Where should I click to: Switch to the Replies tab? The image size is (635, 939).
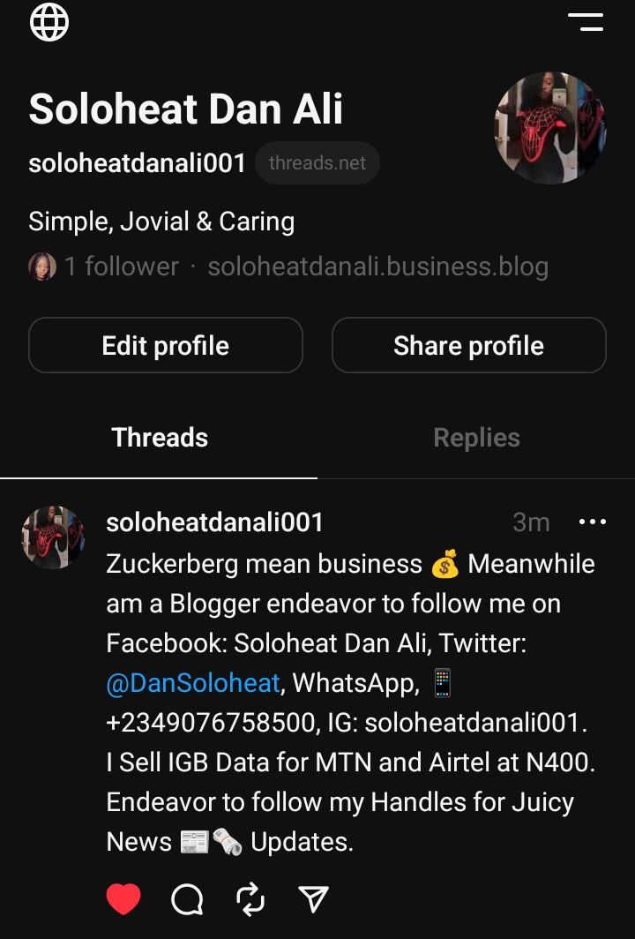point(476,438)
